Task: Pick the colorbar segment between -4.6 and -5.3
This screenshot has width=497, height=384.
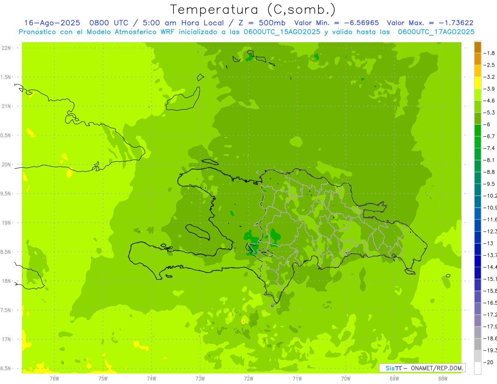Action: [478, 107]
